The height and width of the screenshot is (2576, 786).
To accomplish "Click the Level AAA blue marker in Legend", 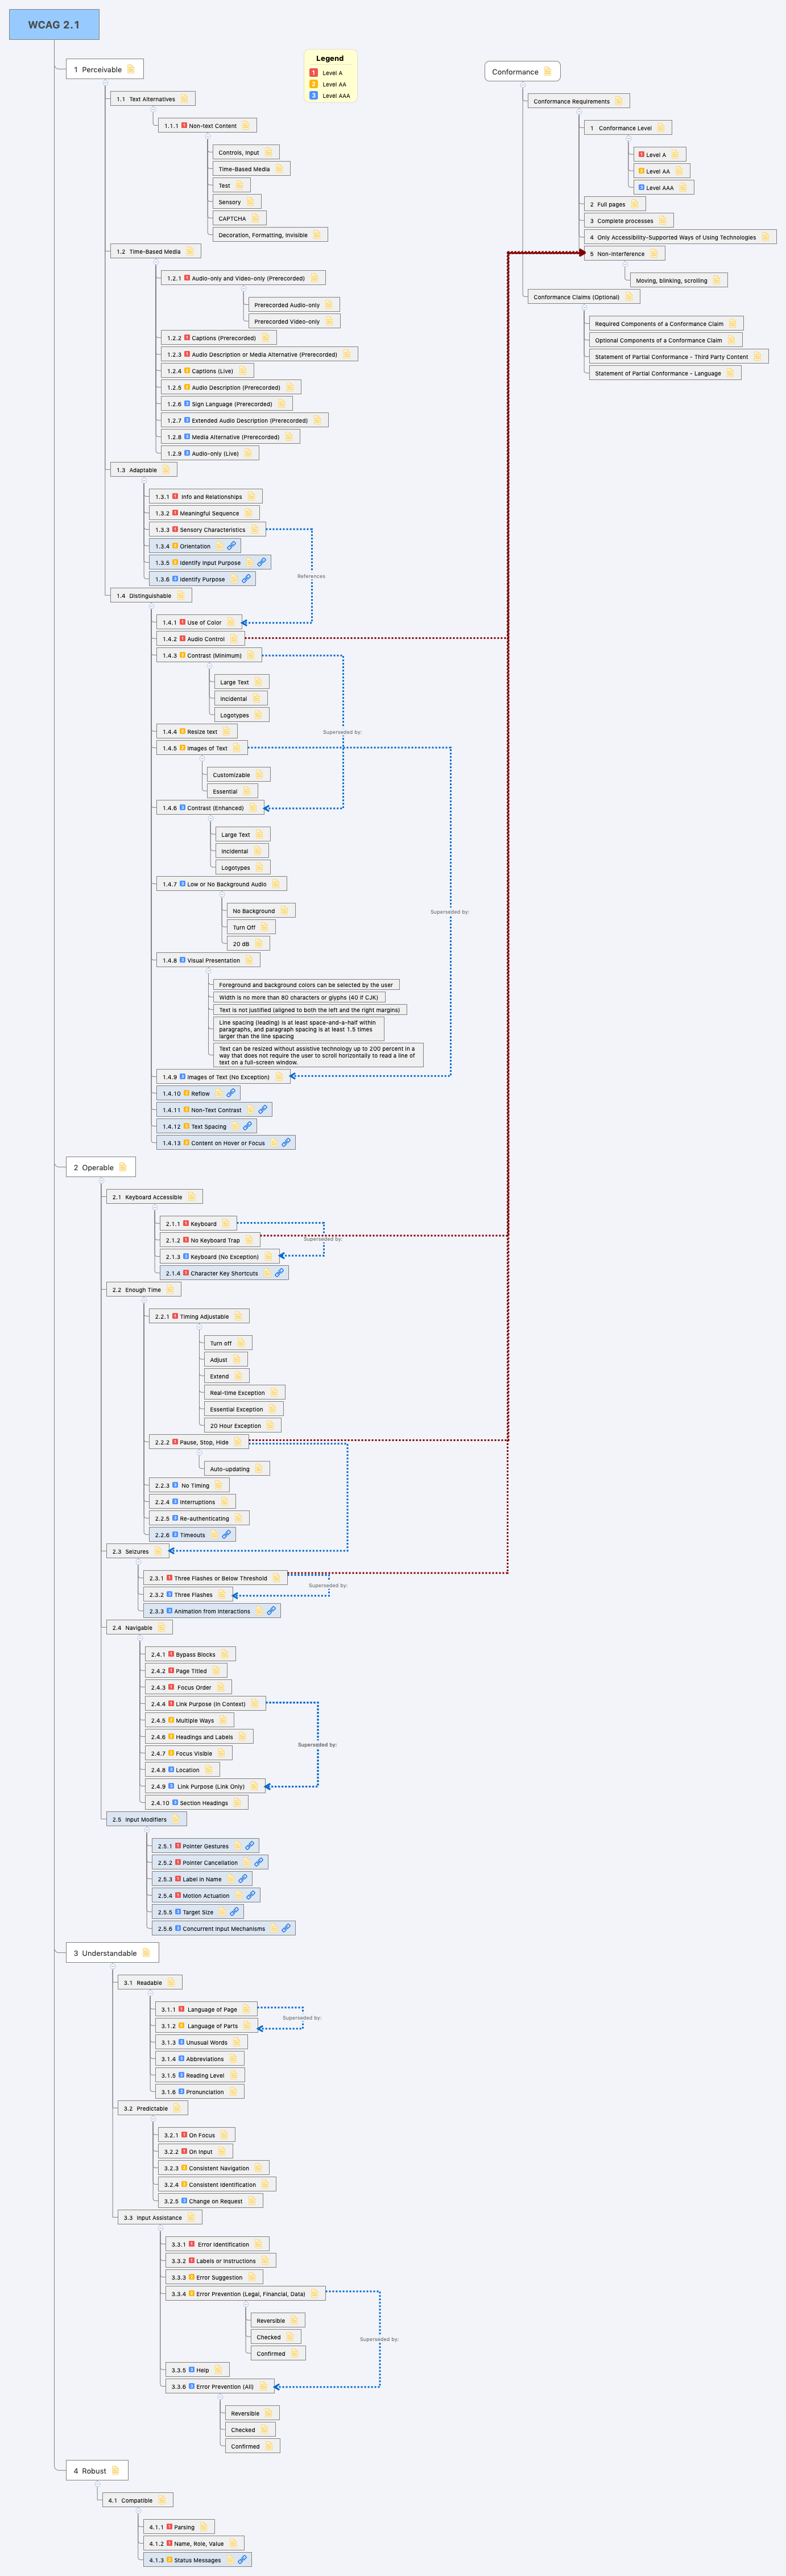I will (313, 95).
